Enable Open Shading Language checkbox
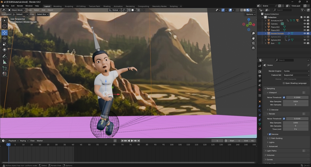Viewport: 311px width, 167px height. 284,83
